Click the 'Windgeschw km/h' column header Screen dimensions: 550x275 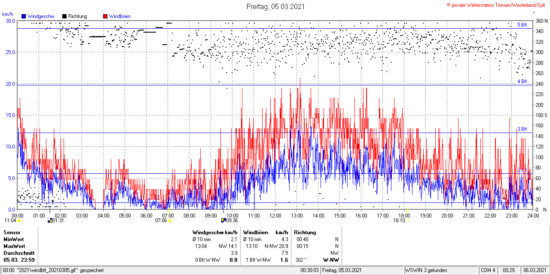pos(215,233)
